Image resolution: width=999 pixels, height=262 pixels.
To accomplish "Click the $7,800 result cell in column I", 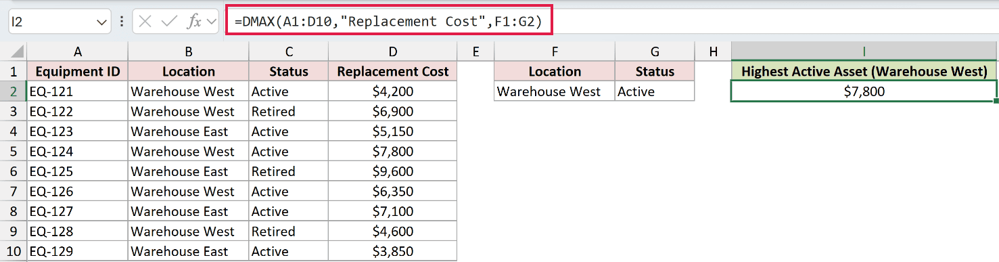I will tap(864, 91).
